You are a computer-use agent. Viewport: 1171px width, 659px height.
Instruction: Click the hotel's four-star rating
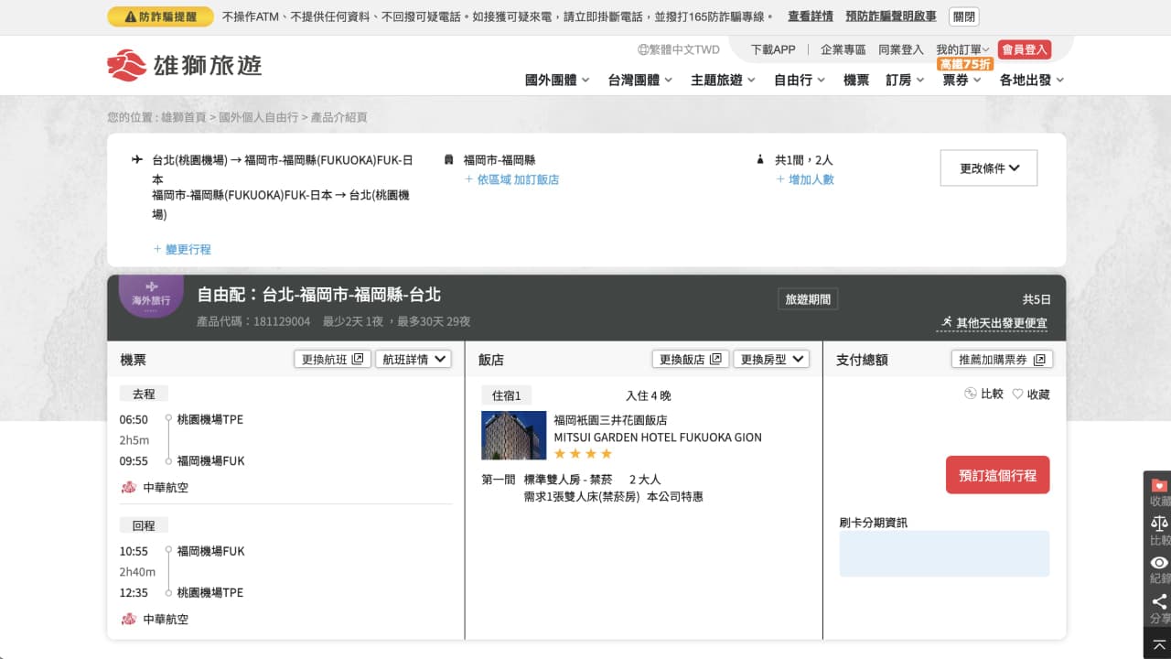click(583, 453)
